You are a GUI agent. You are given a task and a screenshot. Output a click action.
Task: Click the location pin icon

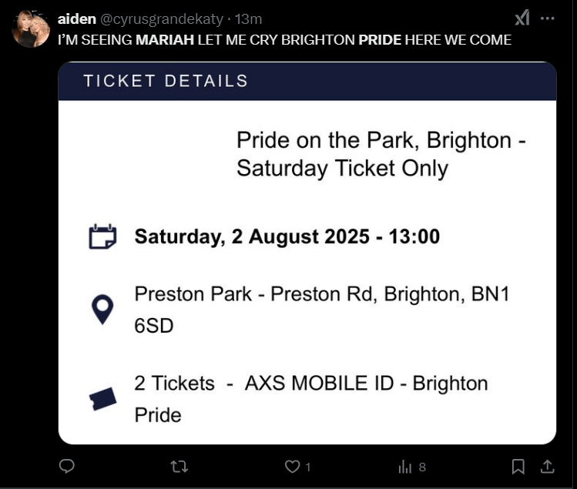click(x=102, y=309)
